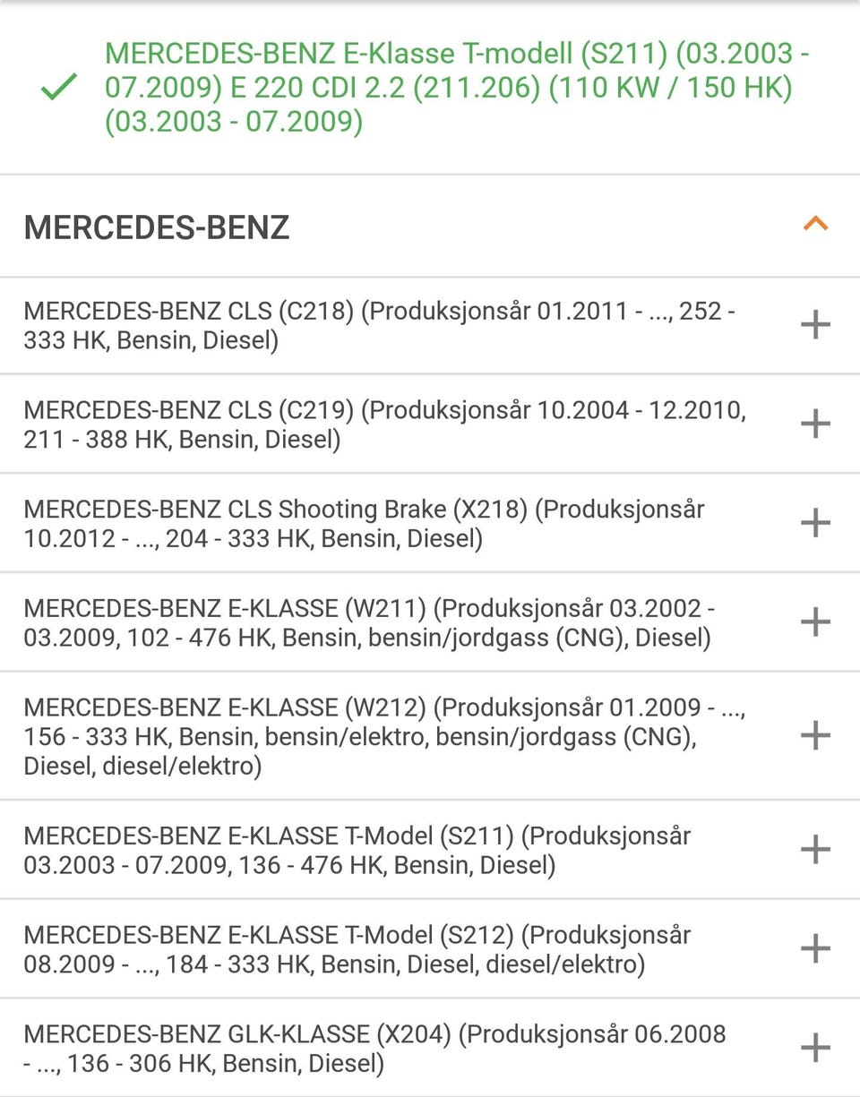Expand MERCEDES-BENZ CLS (C218) with plus icon
The height and width of the screenshot is (1097, 860).
pos(815,325)
